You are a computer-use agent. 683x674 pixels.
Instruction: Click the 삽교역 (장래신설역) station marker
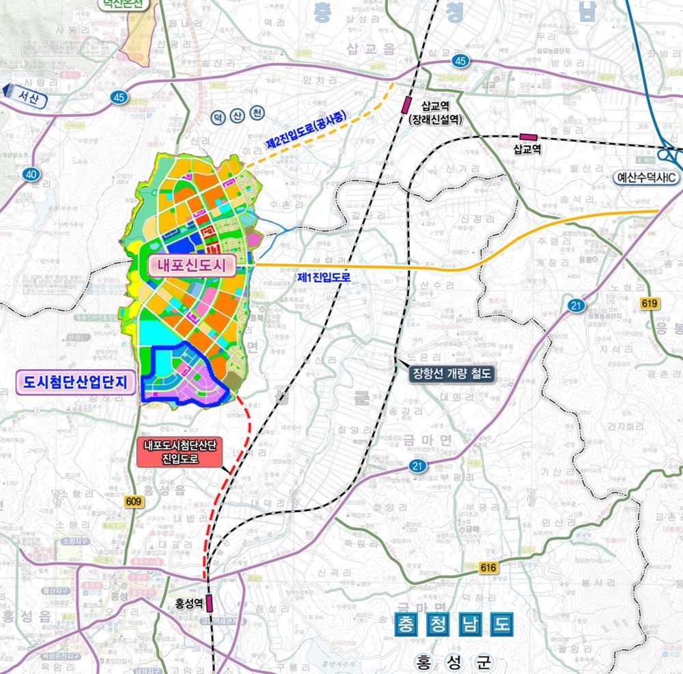[x=407, y=105]
